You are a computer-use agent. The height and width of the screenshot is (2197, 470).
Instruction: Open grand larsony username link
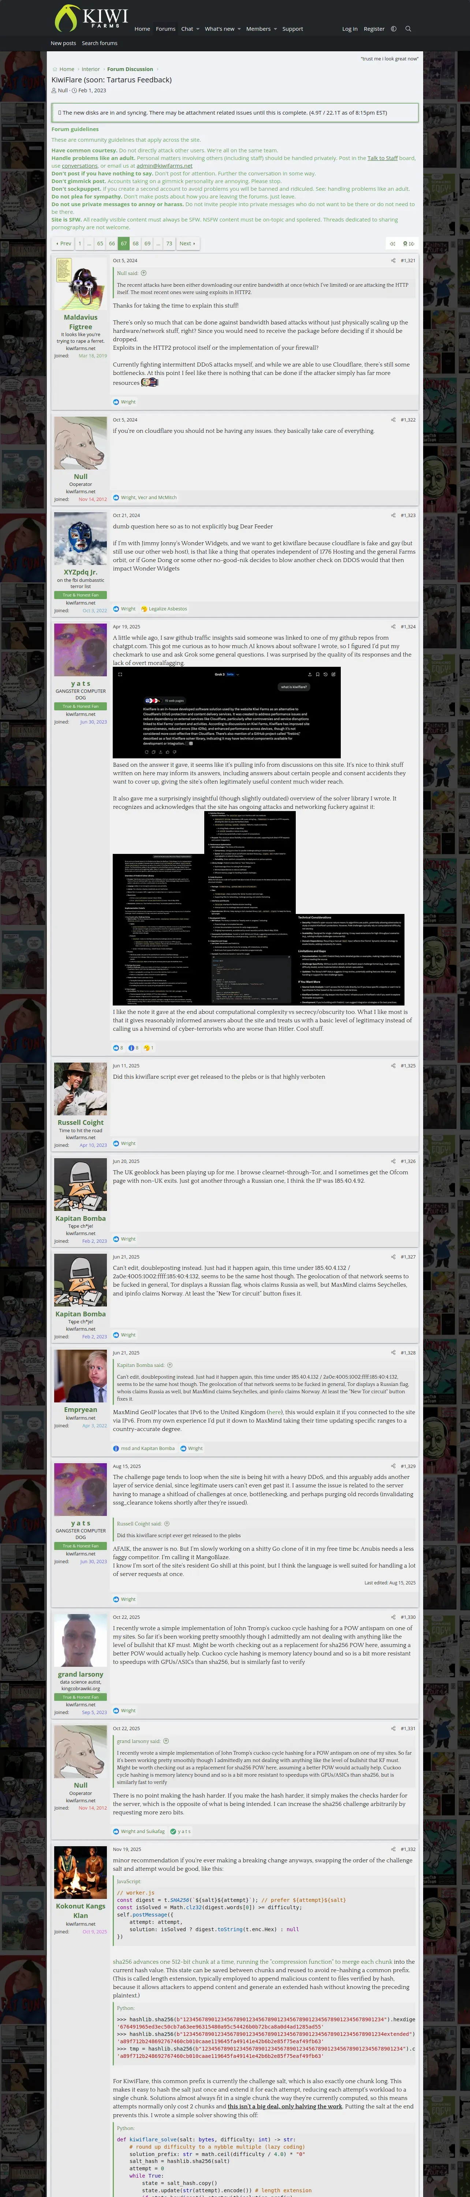click(80, 1674)
